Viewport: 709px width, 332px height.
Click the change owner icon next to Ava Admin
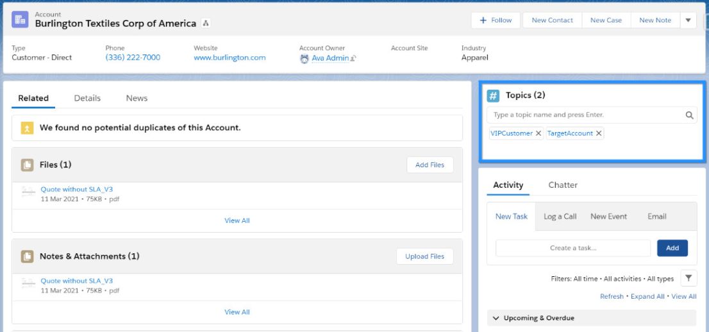[x=353, y=58]
